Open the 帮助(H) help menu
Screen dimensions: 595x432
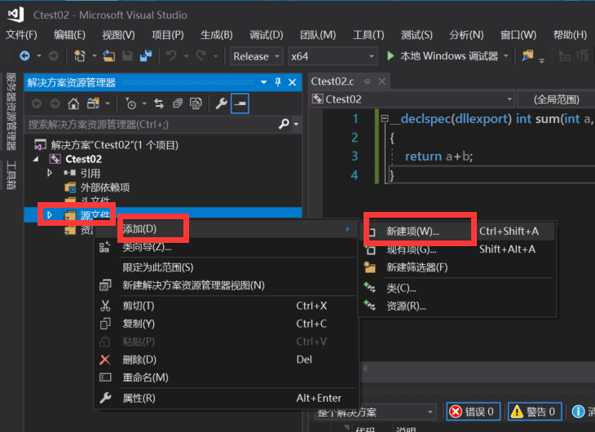pos(570,35)
